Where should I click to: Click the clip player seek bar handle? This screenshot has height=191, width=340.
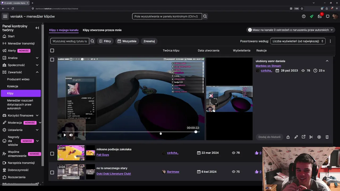pos(196,132)
